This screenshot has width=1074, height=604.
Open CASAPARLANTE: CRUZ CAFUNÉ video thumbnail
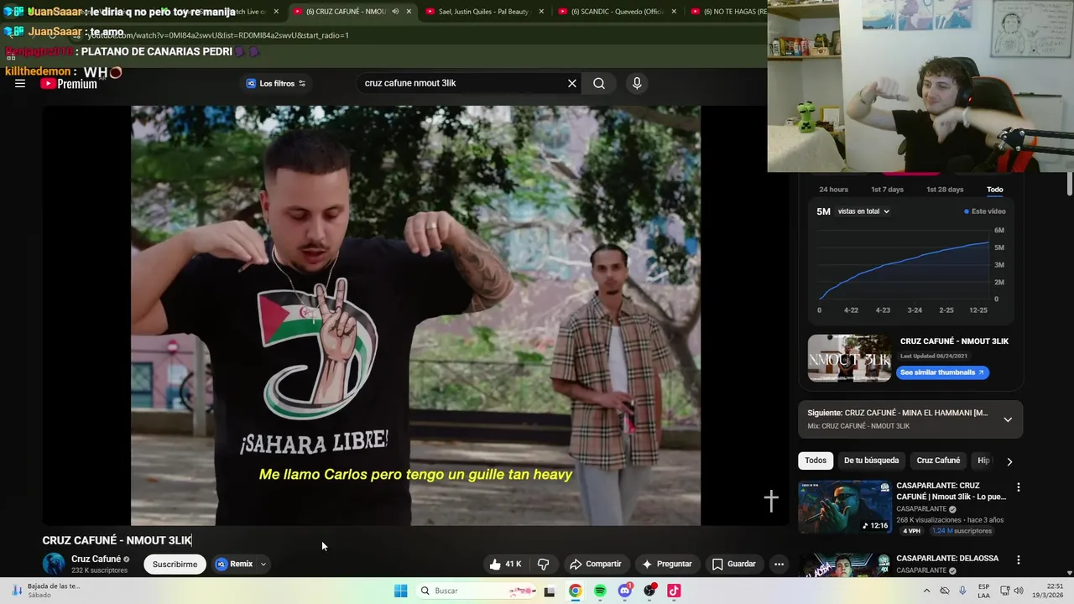coord(844,507)
